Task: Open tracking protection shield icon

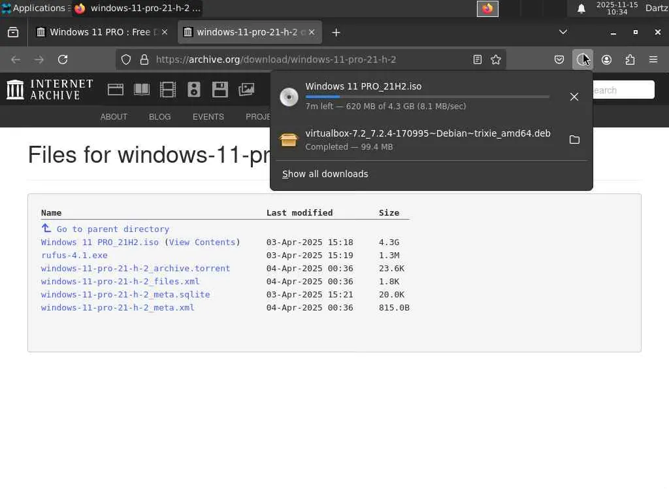Action: (x=126, y=59)
